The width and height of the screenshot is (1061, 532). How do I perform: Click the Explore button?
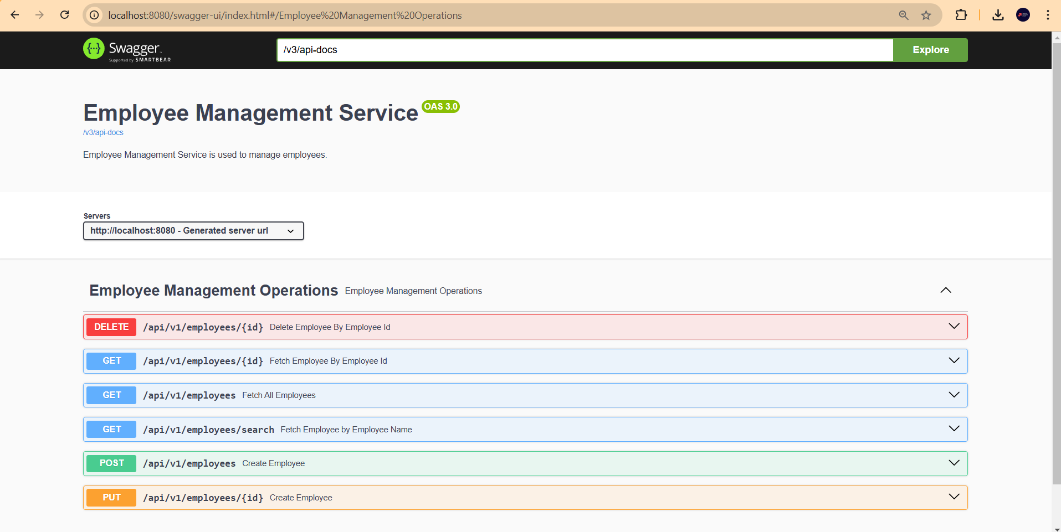pyautogui.click(x=930, y=50)
